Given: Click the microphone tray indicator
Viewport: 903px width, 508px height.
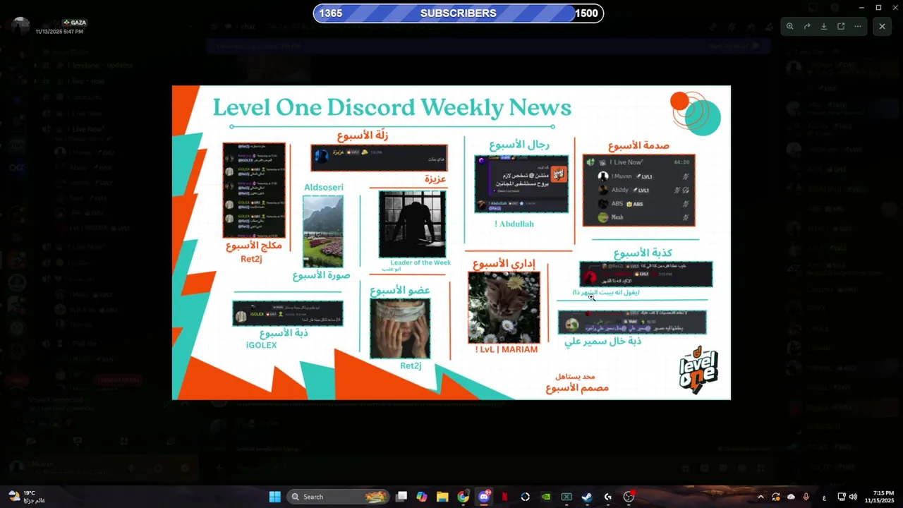Looking at the screenshot, I should (x=806, y=497).
